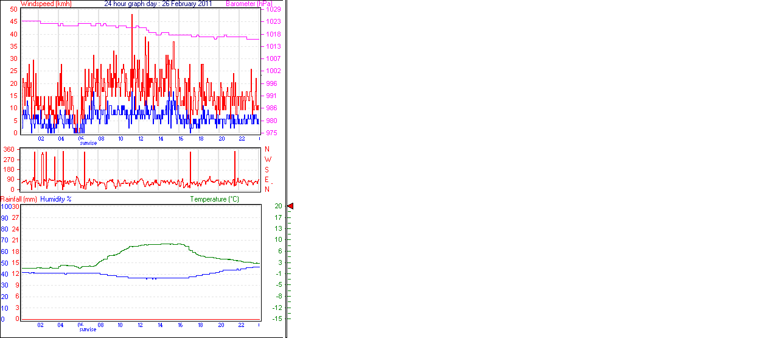Click hour 12 tick on the windspeed time axis
774x338 pixels.
tap(141, 139)
